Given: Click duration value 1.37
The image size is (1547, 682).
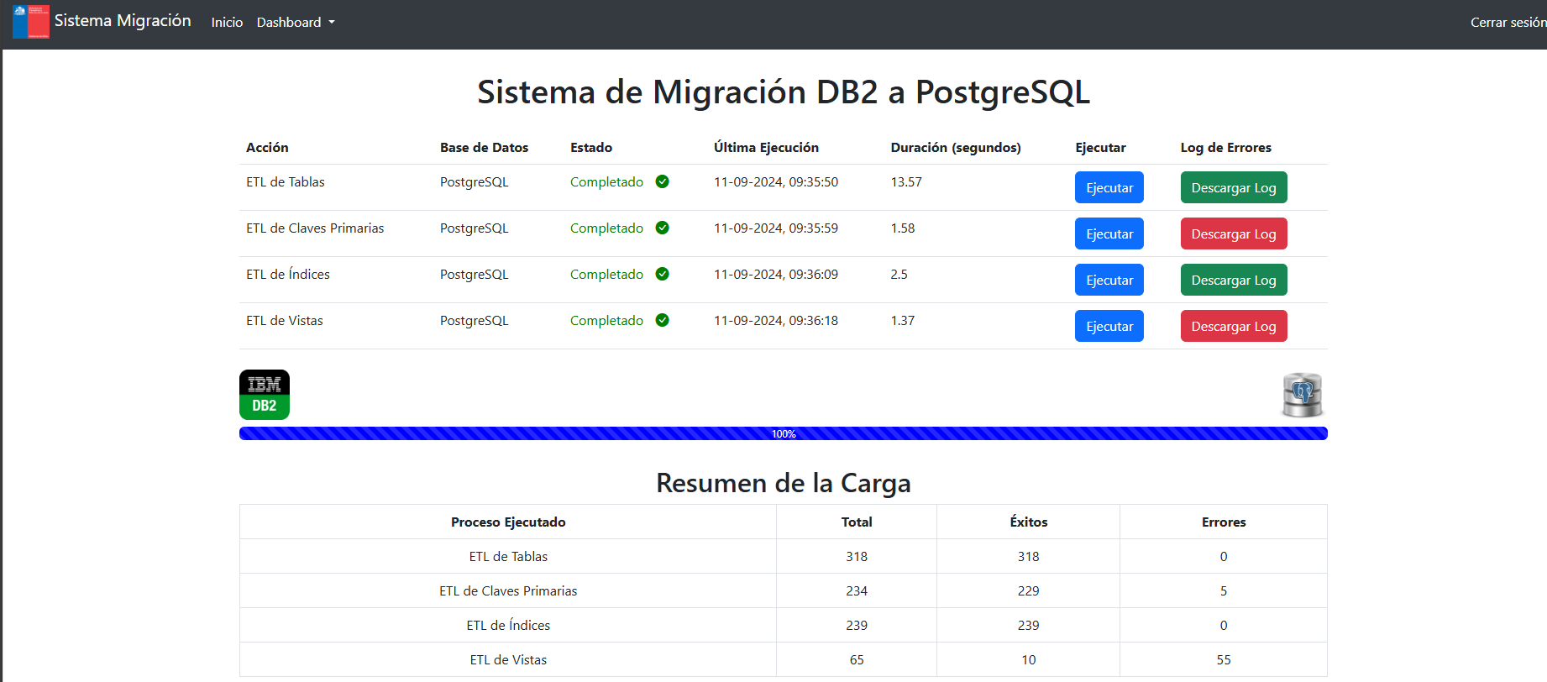Looking at the screenshot, I should [903, 320].
